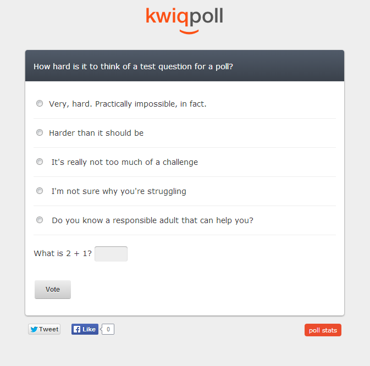Image resolution: width=370 pixels, height=366 pixels.
Task: Click the 'Do you know a responsible adult' text
Action: (152, 220)
